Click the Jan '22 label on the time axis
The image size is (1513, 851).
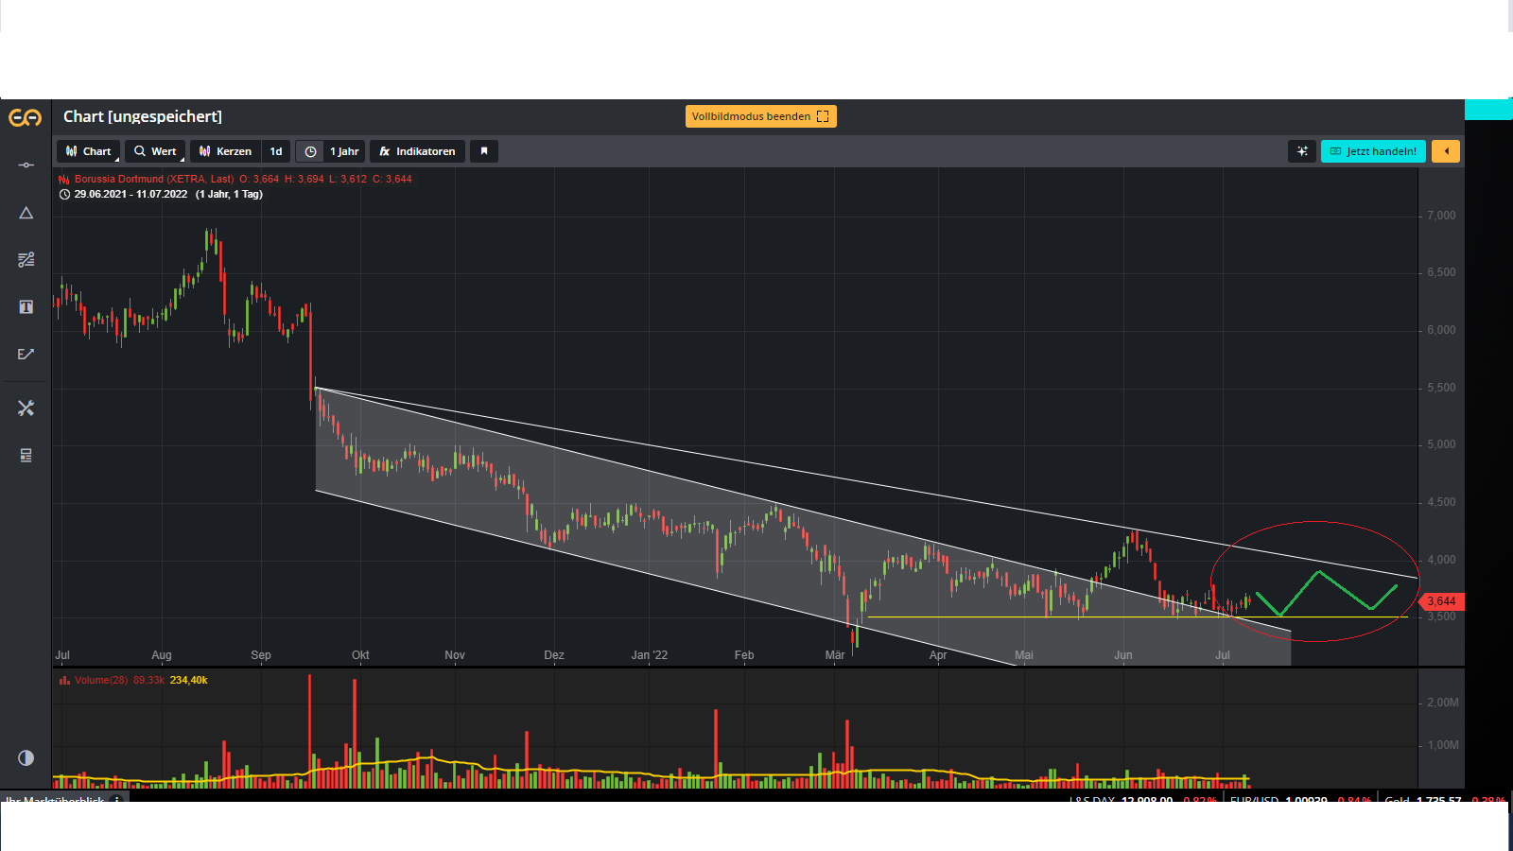[x=650, y=655]
